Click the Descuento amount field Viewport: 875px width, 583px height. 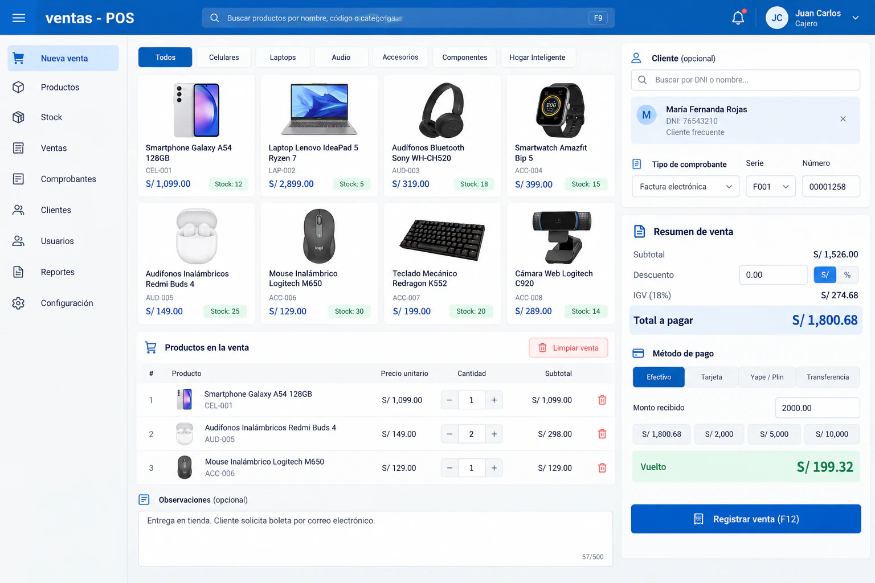point(773,275)
